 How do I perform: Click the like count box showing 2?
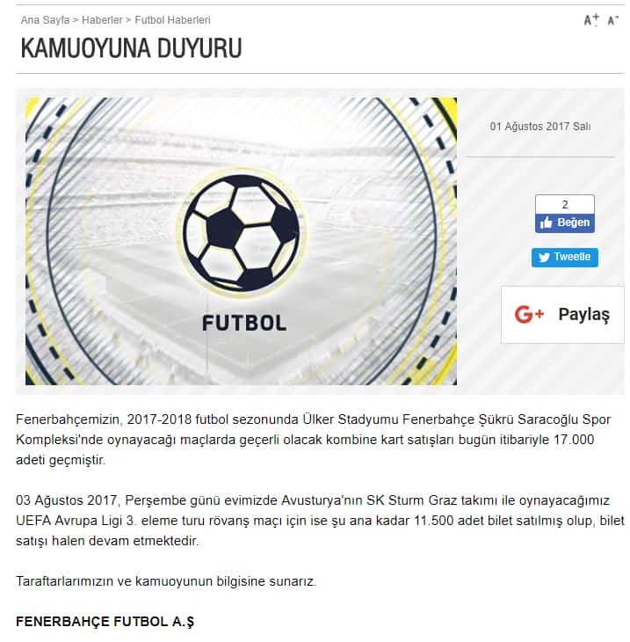coord(565,204)
